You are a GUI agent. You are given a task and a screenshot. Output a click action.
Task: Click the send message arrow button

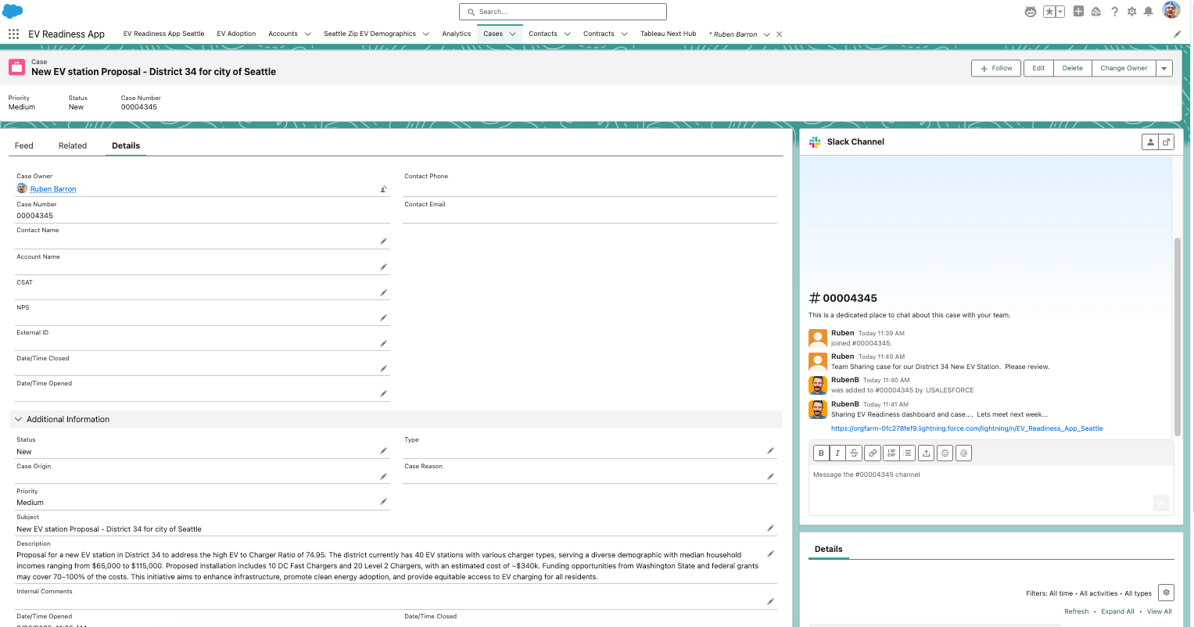pos(1161,503)
